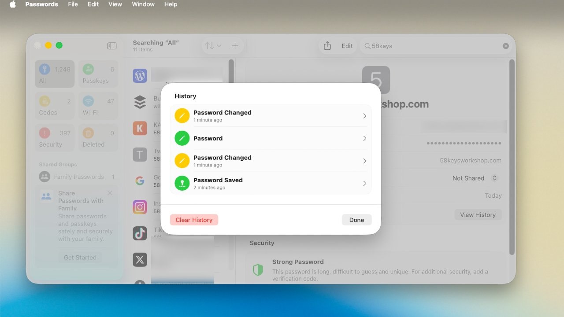The image size is (564, 317).
Task: Select the Passkeys category
Action: tap(98, 74)
